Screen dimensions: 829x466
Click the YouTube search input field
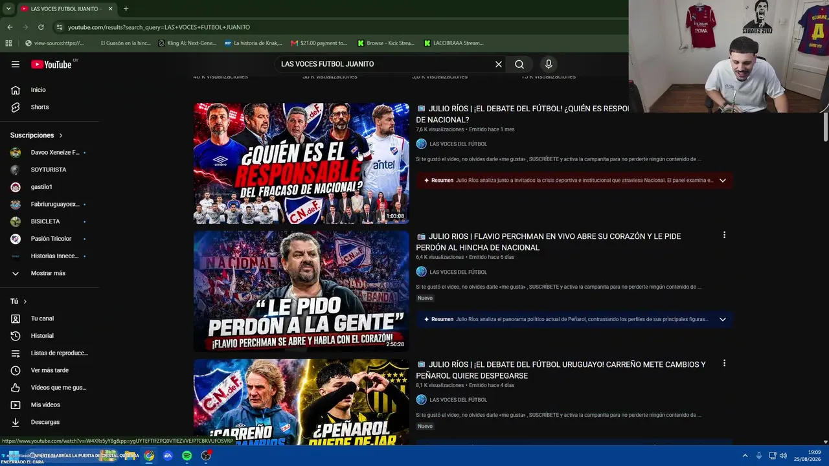(x=383, y=64)
